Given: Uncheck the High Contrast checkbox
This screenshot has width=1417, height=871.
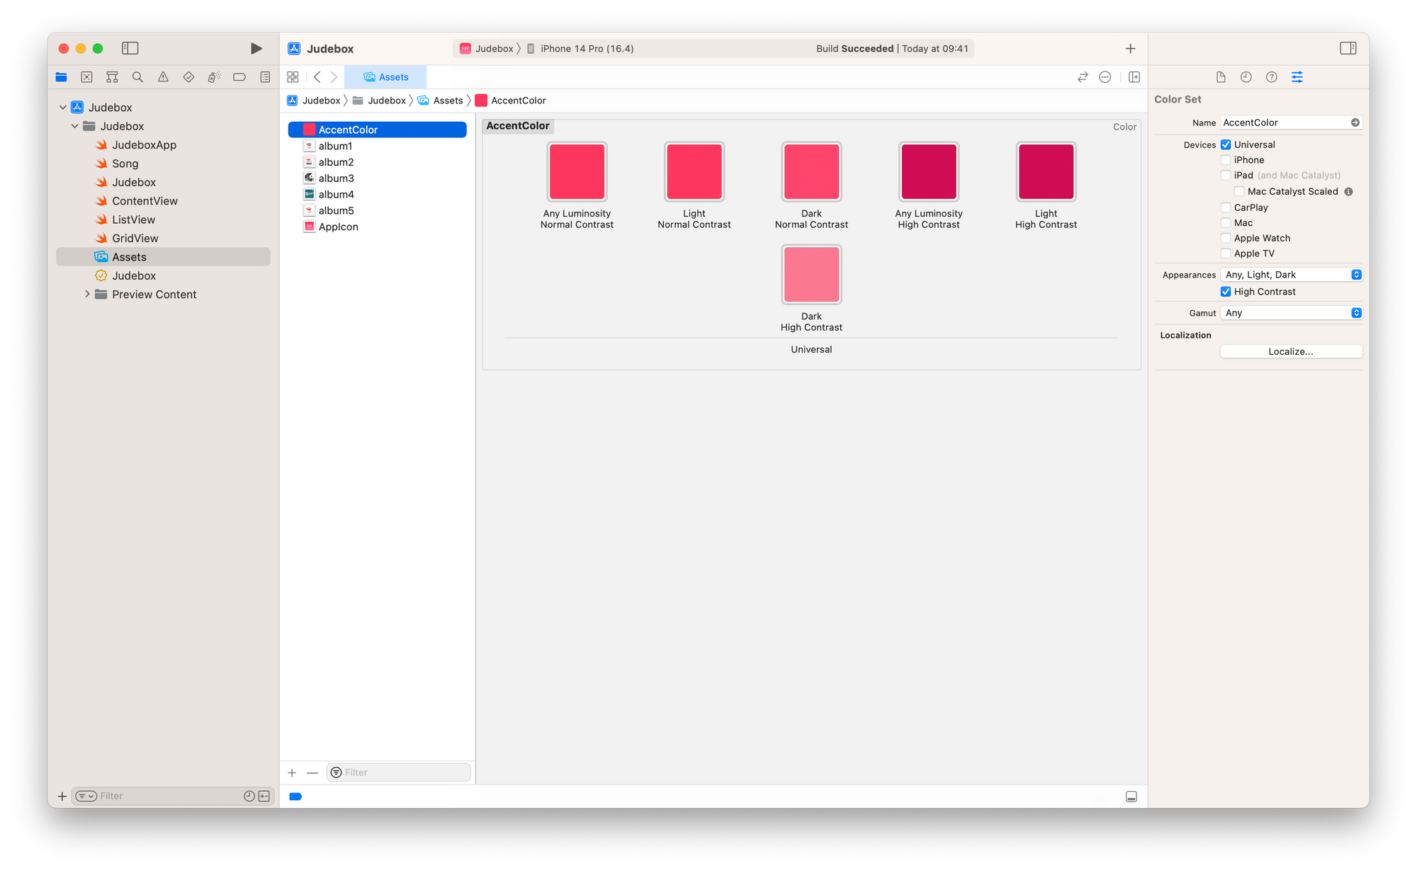Looking at the screenshot, I should (x=1226, y=292).
